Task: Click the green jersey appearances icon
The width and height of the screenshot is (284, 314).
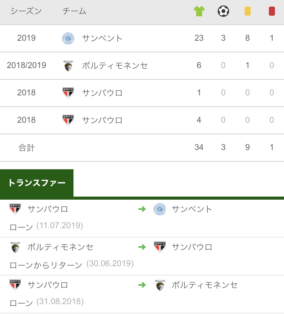Action: [199, 11]
